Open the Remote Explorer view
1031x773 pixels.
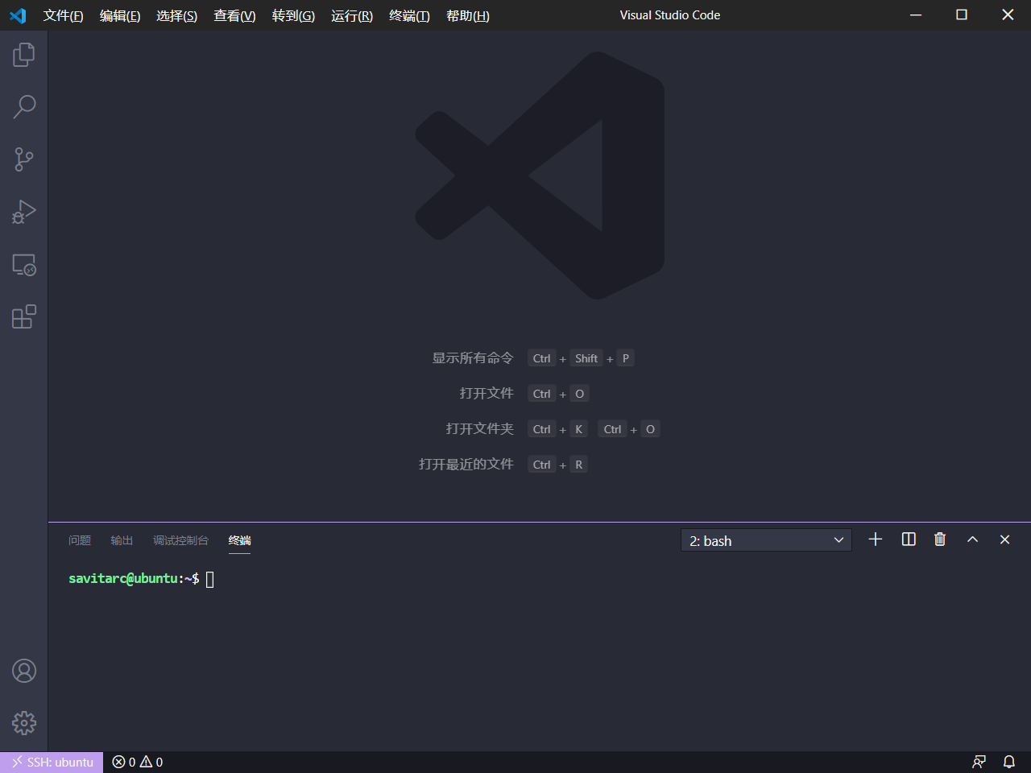coord(24,265)
